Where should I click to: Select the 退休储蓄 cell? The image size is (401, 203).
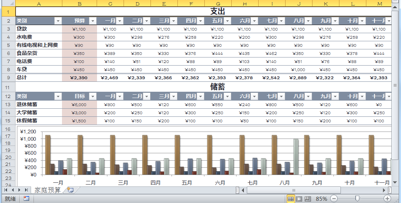coord(39,104)
